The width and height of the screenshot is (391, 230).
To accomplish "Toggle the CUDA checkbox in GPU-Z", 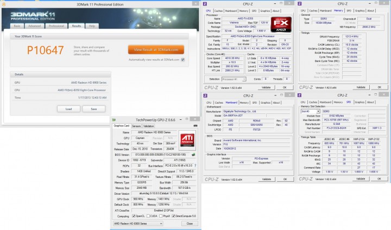I will click(x=148, y=216).
